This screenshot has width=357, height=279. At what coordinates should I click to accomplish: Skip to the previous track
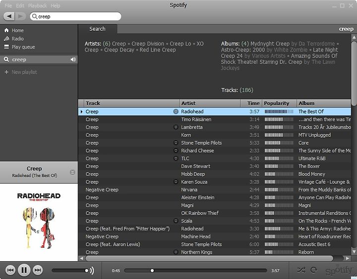coord(10,270)
